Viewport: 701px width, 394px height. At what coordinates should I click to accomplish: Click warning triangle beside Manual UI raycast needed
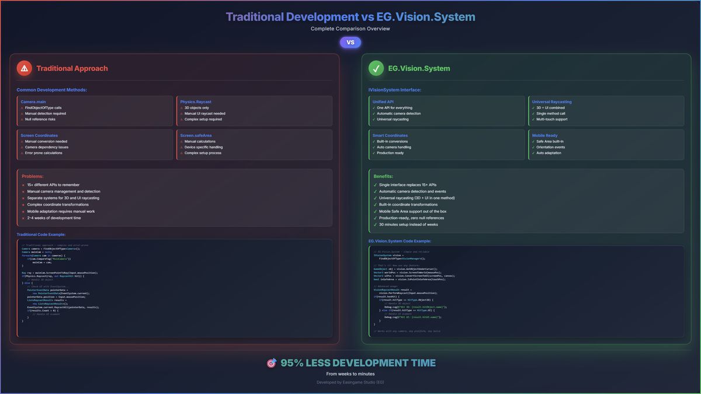click(182, 114)
